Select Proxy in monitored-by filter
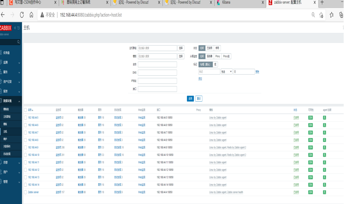The image size is (344, 204). point(218,56)
